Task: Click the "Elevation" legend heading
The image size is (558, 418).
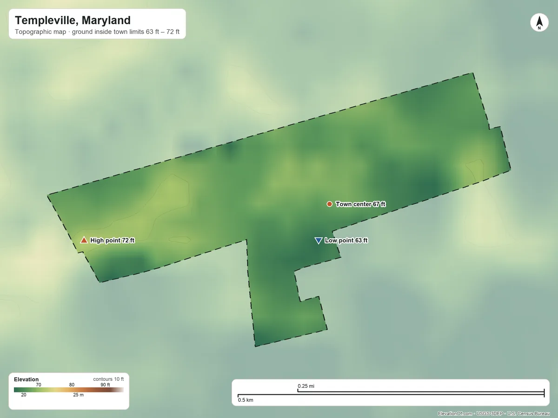Action: (x=27, y=379)
